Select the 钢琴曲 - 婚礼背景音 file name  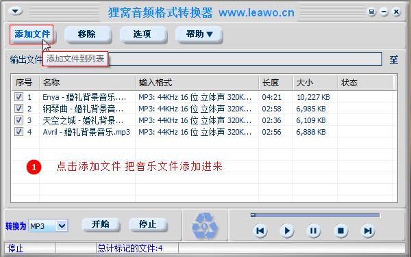(83, 109)
